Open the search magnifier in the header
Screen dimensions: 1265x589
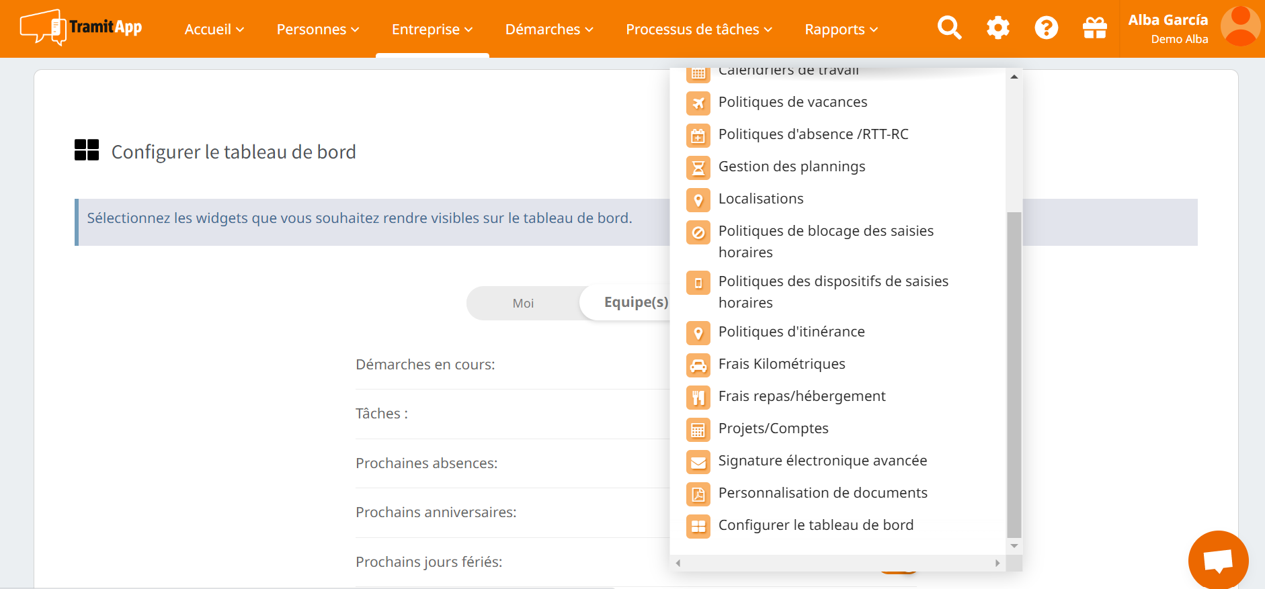point(949,28)
